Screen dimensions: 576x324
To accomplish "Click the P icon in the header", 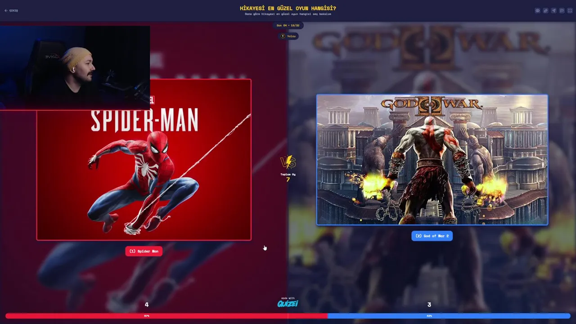I will click(562, 10).
